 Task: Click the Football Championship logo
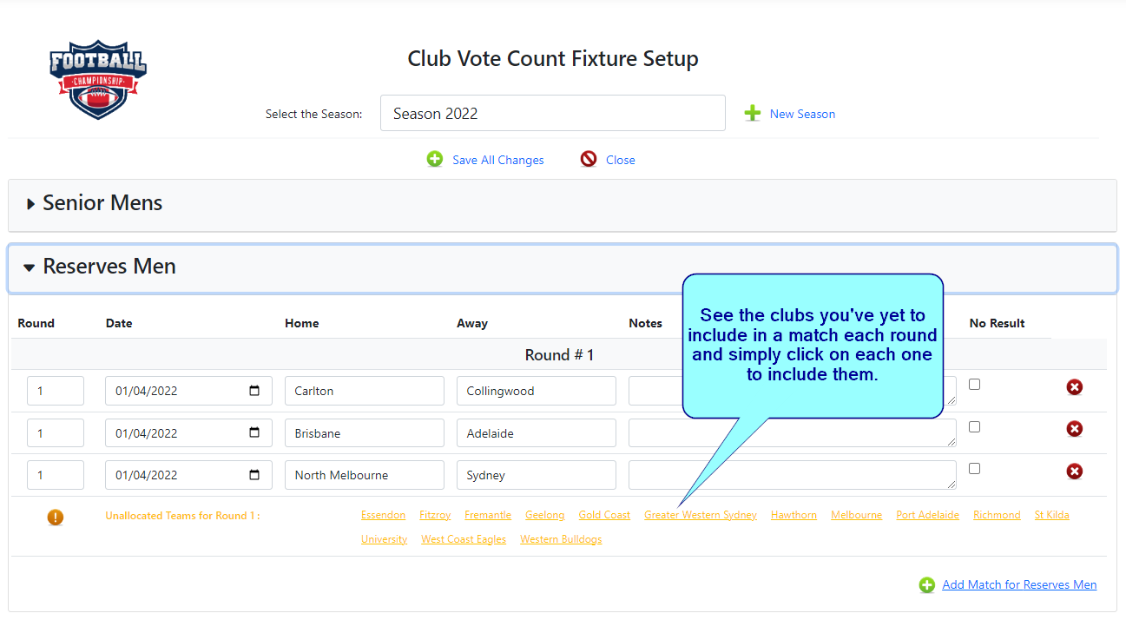98,79
